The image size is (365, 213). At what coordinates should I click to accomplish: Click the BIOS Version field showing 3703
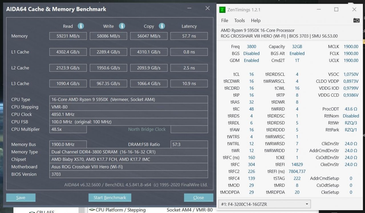tap(128, 174)
